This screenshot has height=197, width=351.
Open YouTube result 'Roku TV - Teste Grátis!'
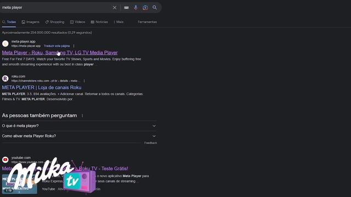tap(65, 169)
